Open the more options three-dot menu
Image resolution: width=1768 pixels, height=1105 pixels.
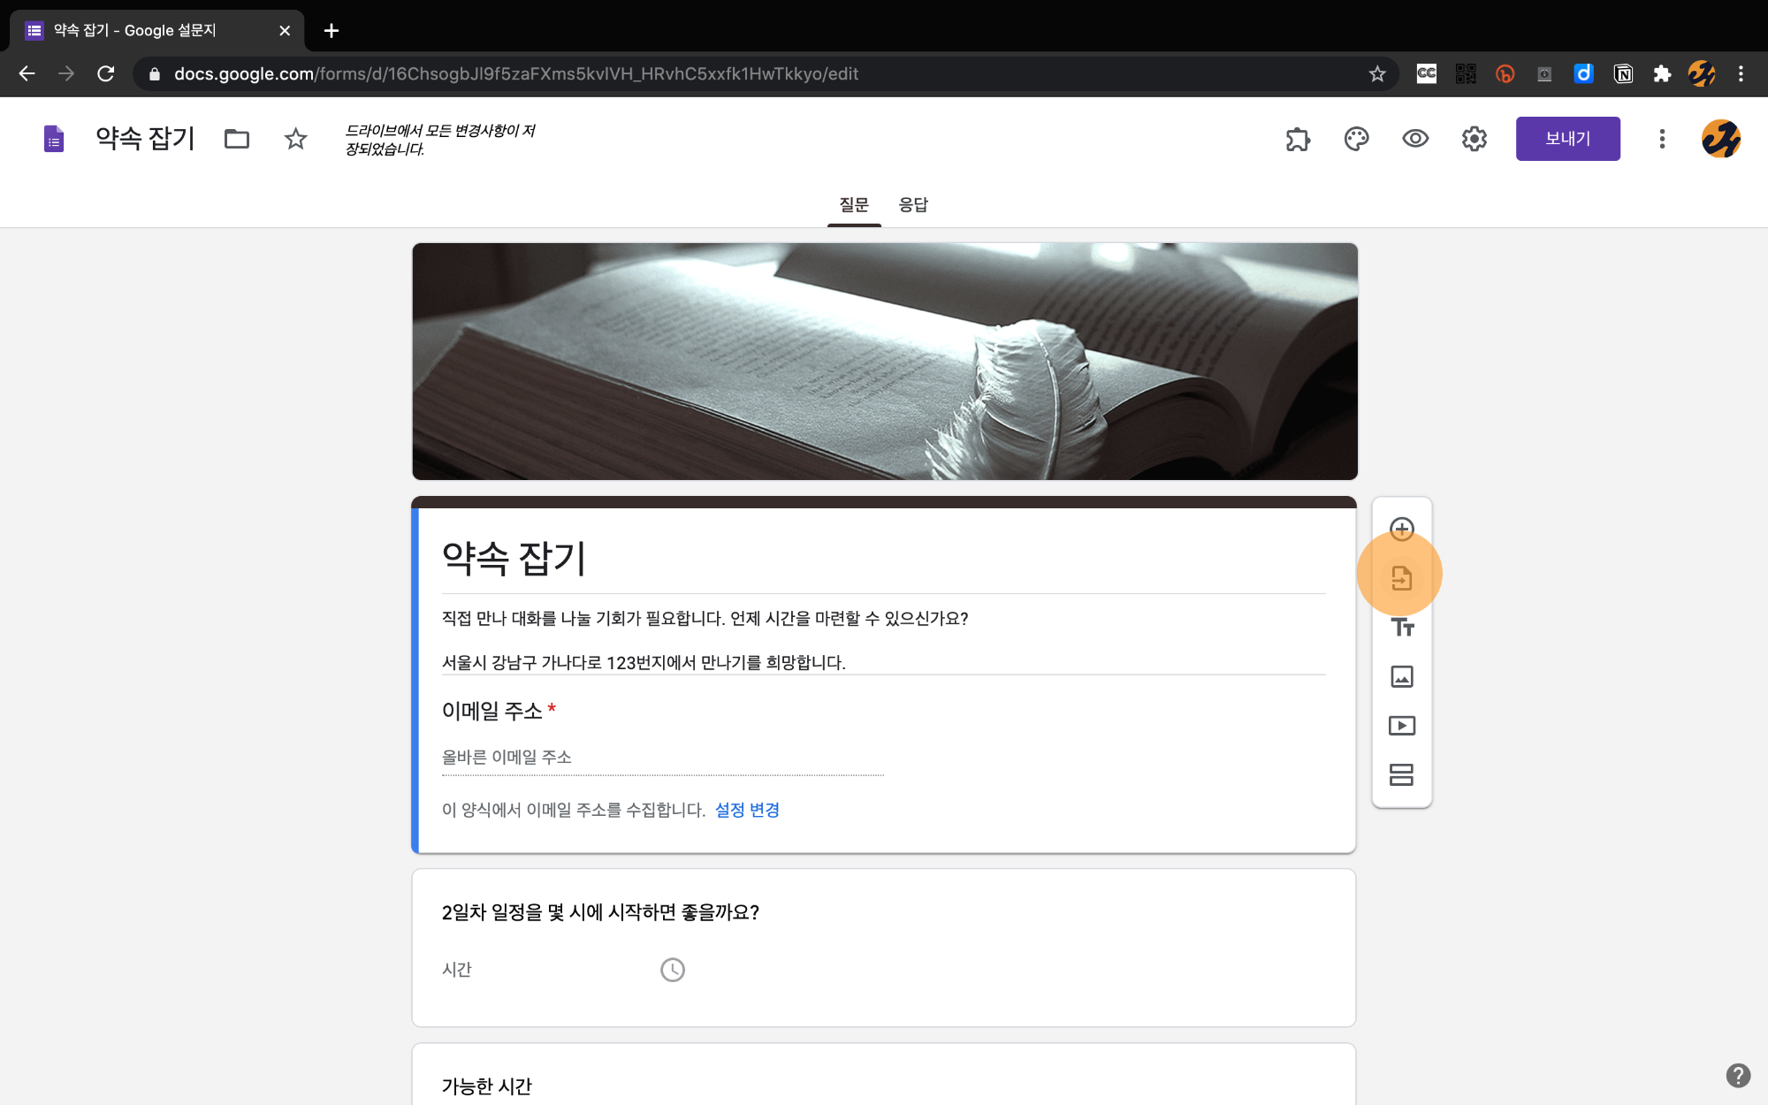[1661, 139]
